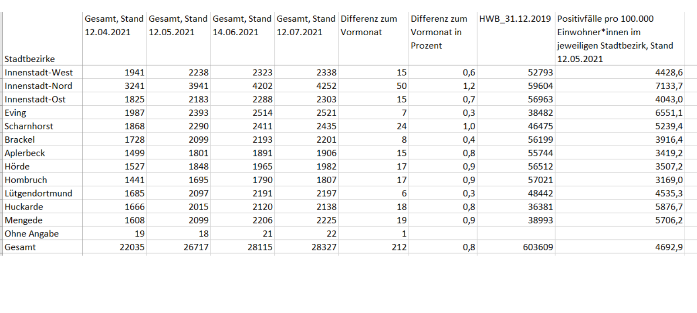Select the highest incidence value 7133,7
Image resolution: width=697 pixels, height=313 pixels.
(669, 86)
